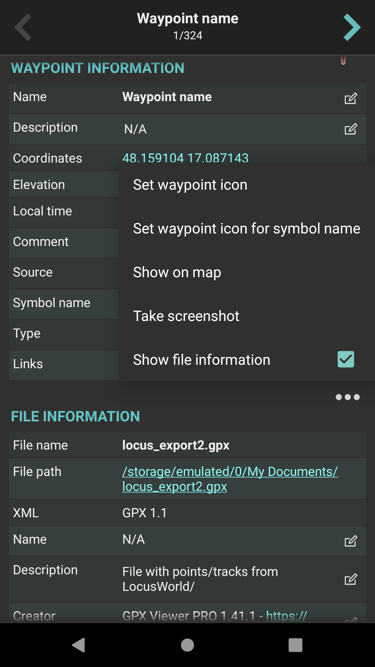The width and height of the screenshot is (375, 667).
Task: Select Show on map option
Action: pos(177,272)
